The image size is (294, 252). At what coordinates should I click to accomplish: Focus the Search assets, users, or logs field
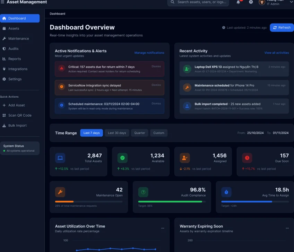coord(198,2)
